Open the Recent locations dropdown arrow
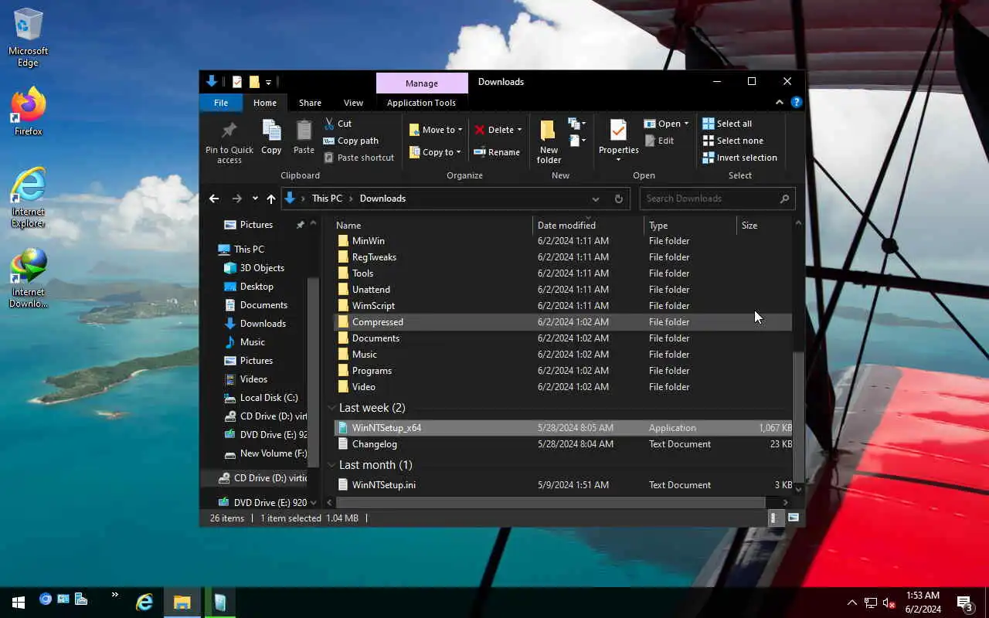The image size is (989, 618). tap(255, 199)
